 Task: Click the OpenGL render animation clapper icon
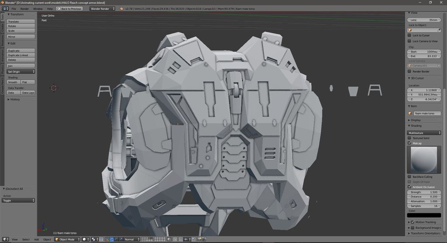tap(204, 240)
